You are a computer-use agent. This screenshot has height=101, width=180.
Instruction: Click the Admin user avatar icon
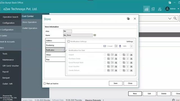point(167,9)
